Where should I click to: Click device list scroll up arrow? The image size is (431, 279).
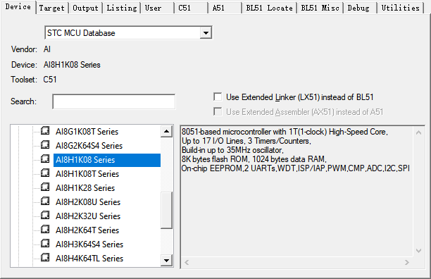click(166, 131)
